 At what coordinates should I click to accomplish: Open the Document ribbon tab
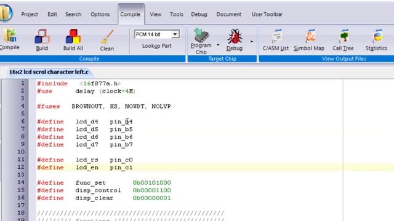pos(228,15)
